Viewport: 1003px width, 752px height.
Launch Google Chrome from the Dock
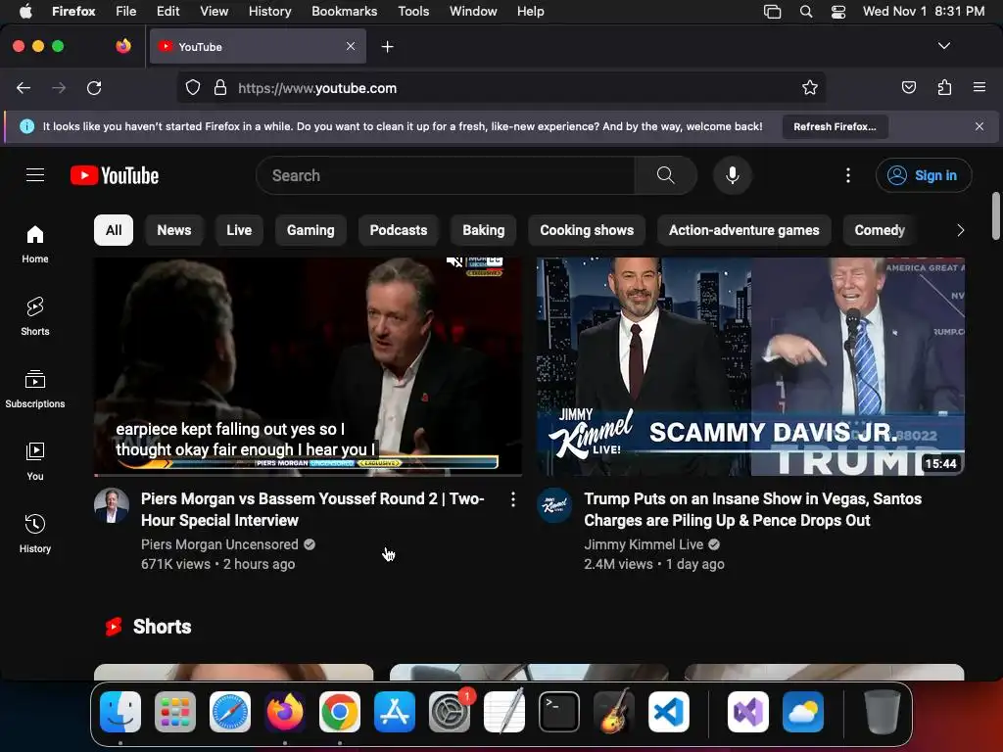pos(340,712)
